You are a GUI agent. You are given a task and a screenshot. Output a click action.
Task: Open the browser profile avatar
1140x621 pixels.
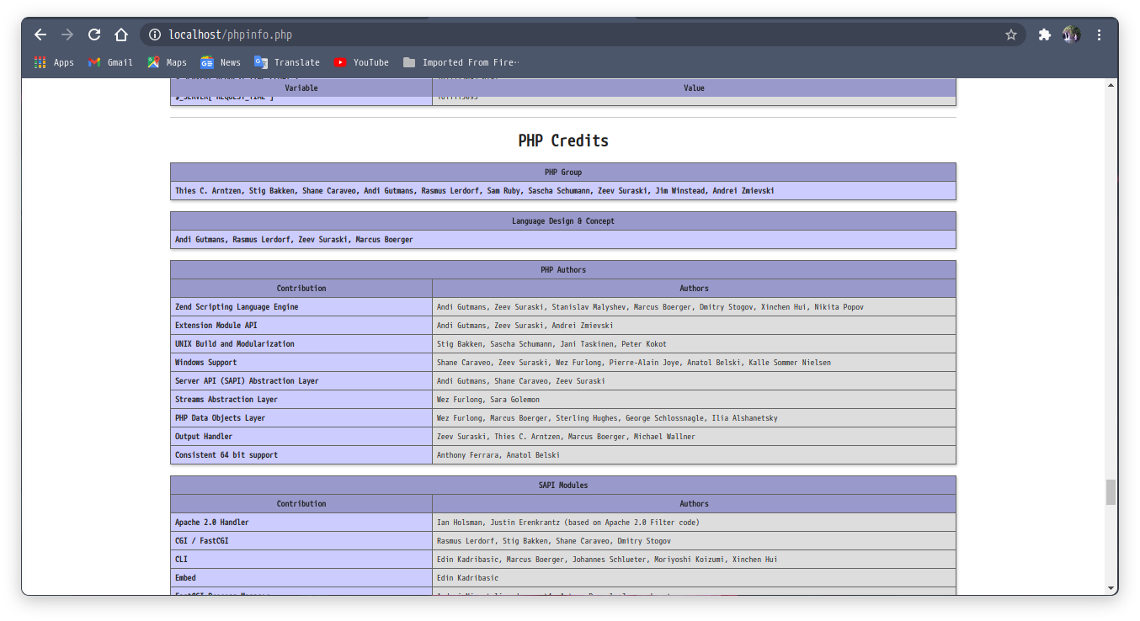click(1071, 34)
